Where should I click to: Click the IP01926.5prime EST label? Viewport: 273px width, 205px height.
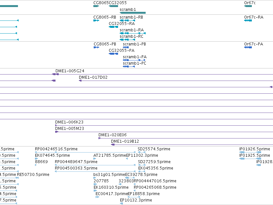click(254, 149)
